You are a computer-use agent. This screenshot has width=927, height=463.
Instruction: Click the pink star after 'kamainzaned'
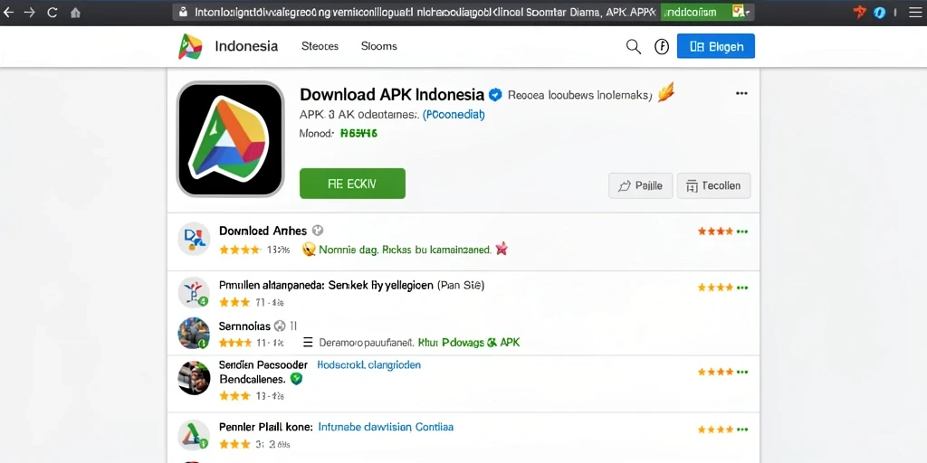click(502, 249)
